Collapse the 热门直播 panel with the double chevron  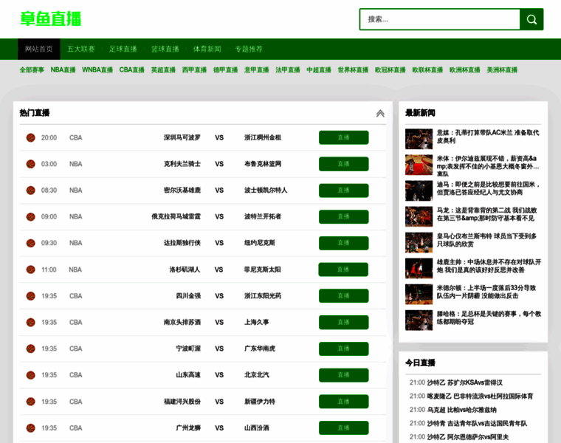380,114
